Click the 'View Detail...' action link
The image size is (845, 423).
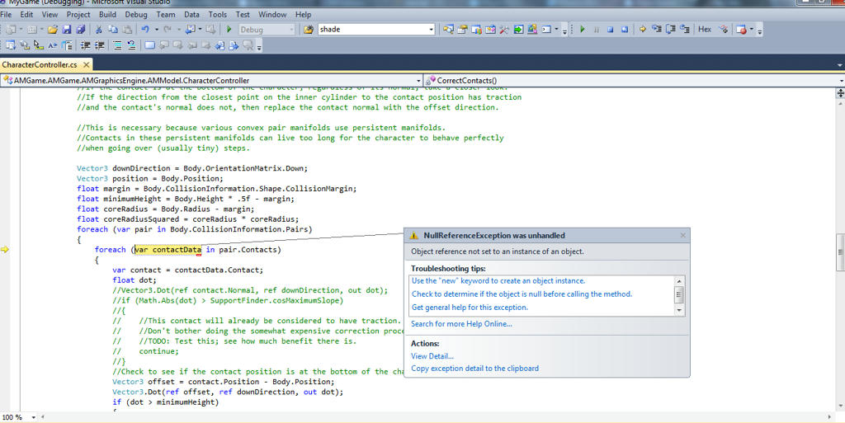[x=432, y=356]
